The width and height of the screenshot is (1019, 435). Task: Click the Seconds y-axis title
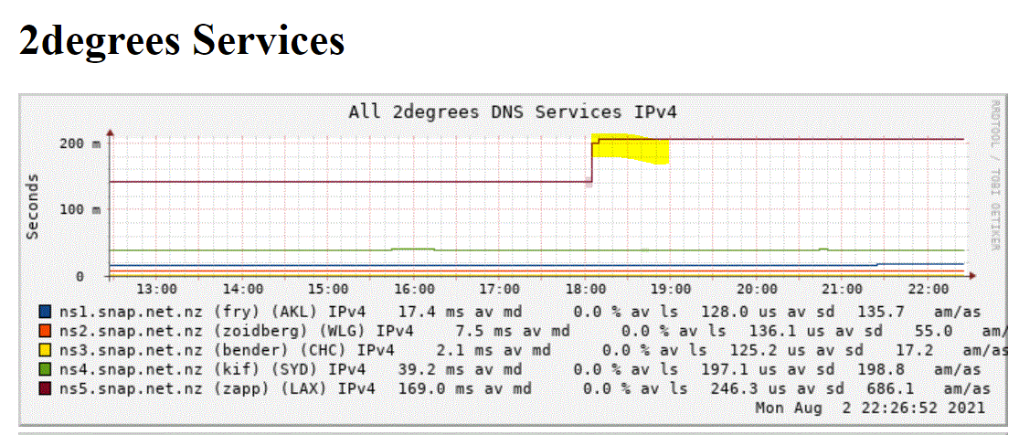(x=33, y=207)
